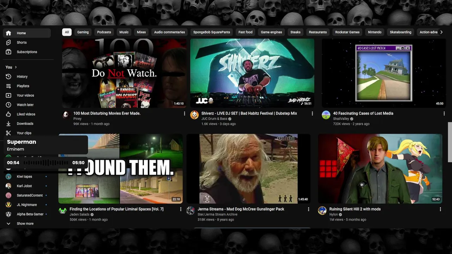The height and width of the screenshot is (254, 452).
Task: Open options menu for Ruining Silent Hill 2
Action: (x=440, y=209)
